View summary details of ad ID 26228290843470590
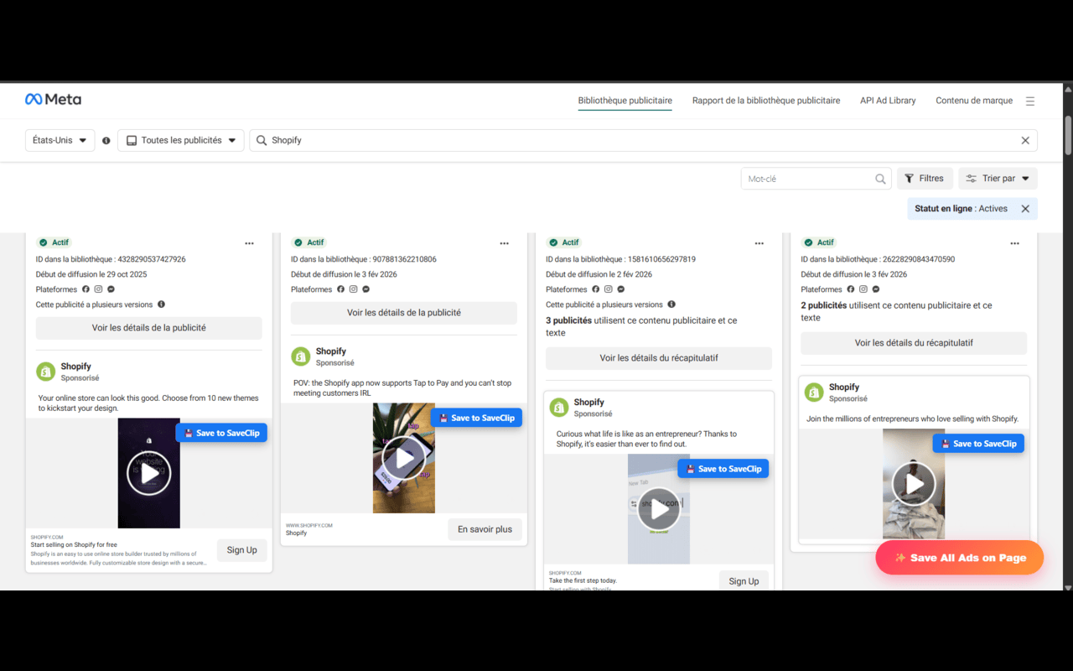The image size is (1073, 671). coord(914,343)
